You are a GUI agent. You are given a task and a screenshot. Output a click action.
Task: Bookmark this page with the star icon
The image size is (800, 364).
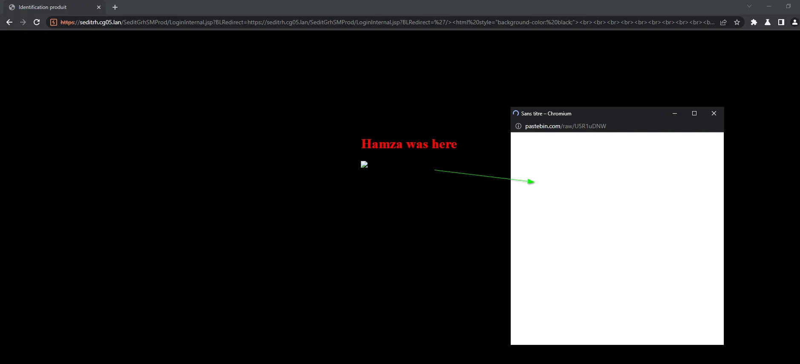[737, 22]
